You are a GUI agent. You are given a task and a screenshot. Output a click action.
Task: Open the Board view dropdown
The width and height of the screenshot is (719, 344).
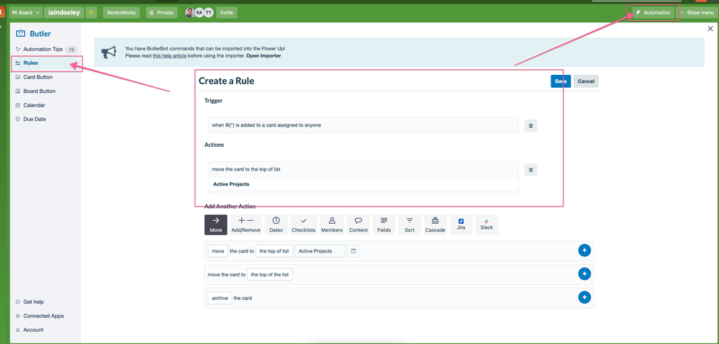click(26, 13)
